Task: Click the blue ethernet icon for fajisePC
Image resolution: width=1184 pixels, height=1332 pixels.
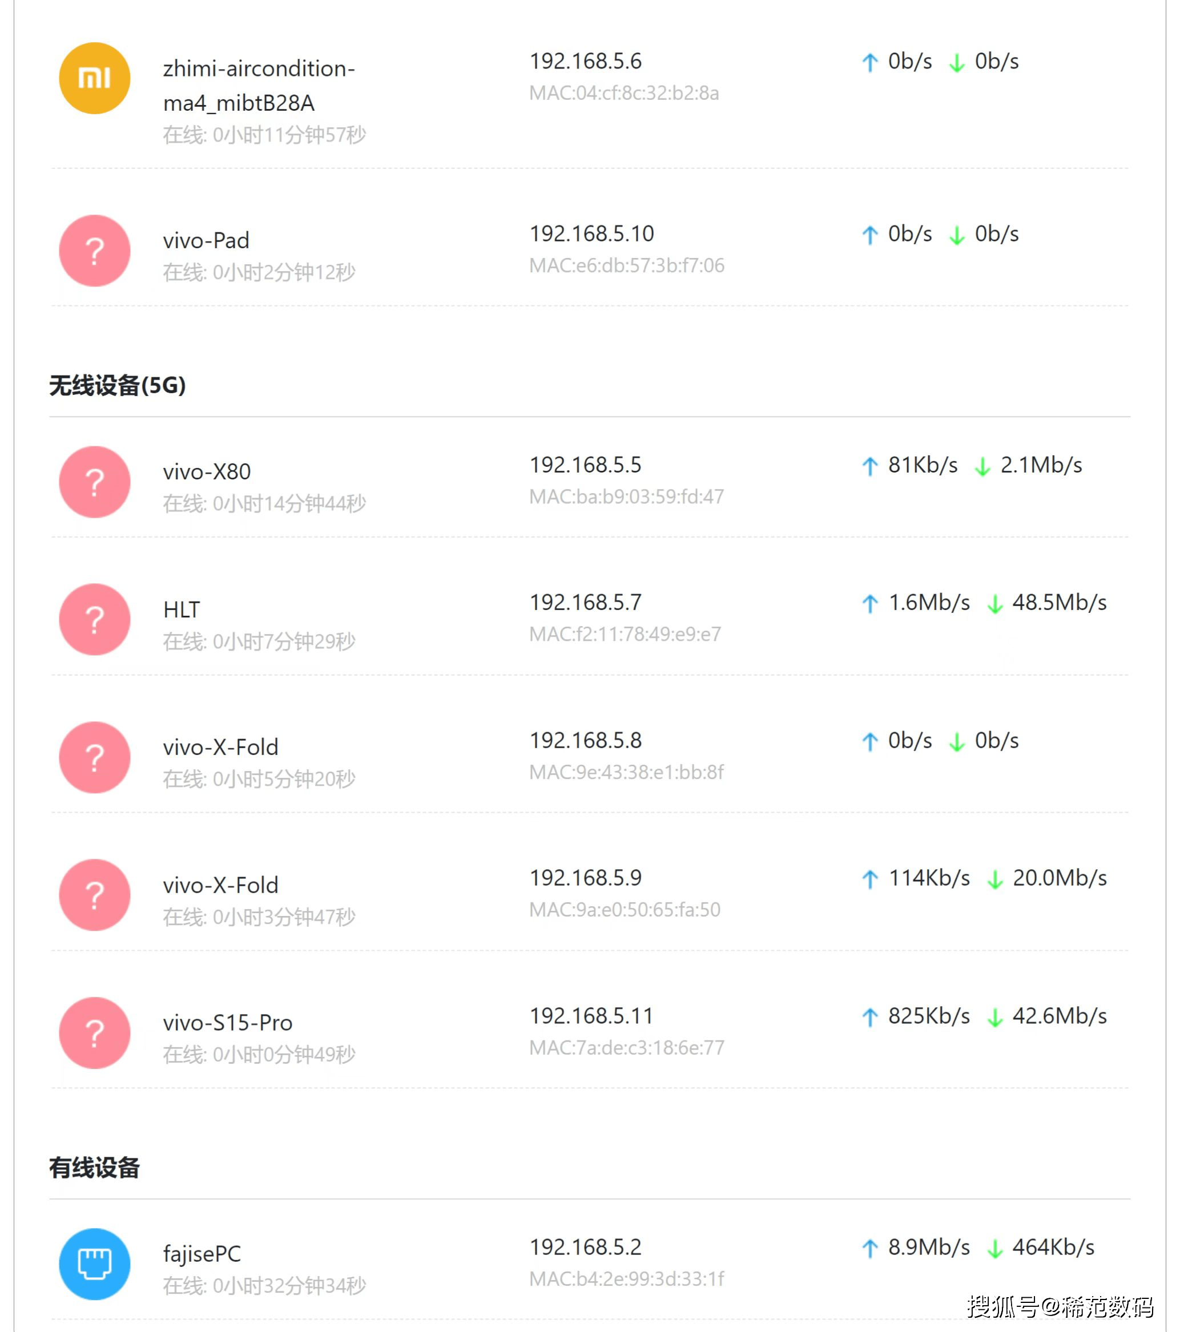Action: click(x=95, y=1264)
